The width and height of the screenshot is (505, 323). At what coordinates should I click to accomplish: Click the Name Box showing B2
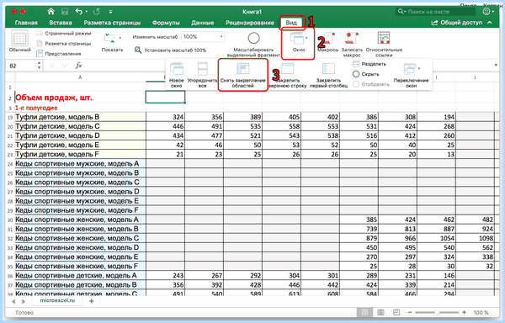(x=21, y=66)
